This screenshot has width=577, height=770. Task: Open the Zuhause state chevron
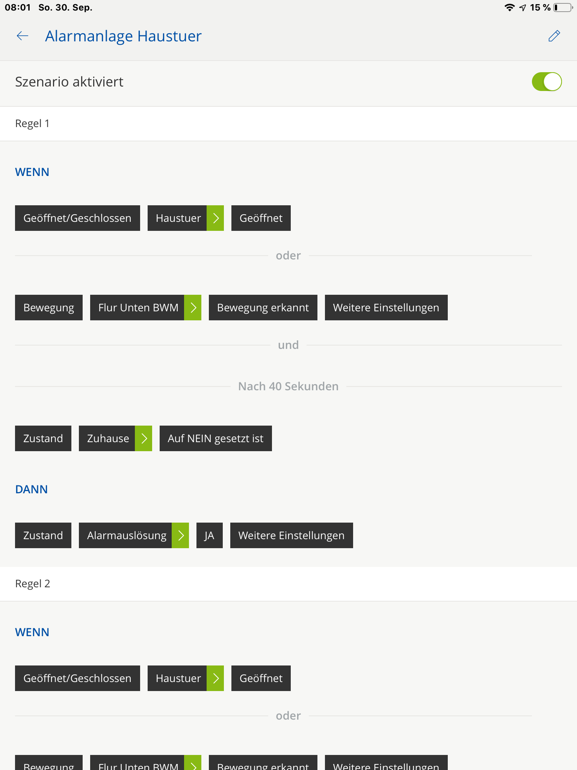[x=143, y=438]
